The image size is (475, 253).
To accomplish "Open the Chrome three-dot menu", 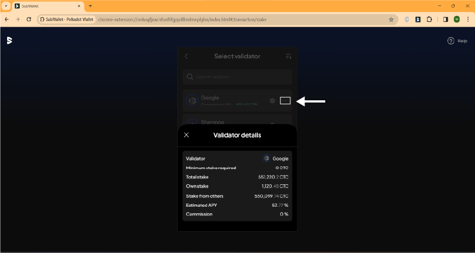I will coord(468,19).
